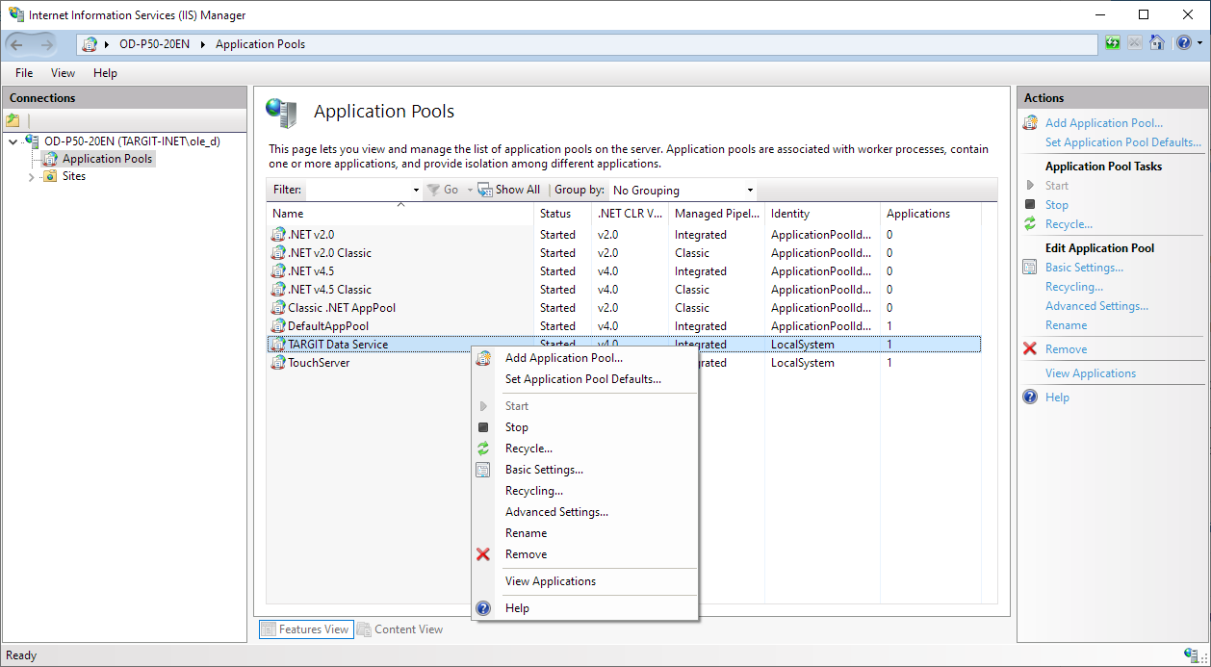The width and height of the screenshot is (1211, 667).
Task: Open the dropdown arrow next to toolbar Help
Action: tap(1198, 43)
